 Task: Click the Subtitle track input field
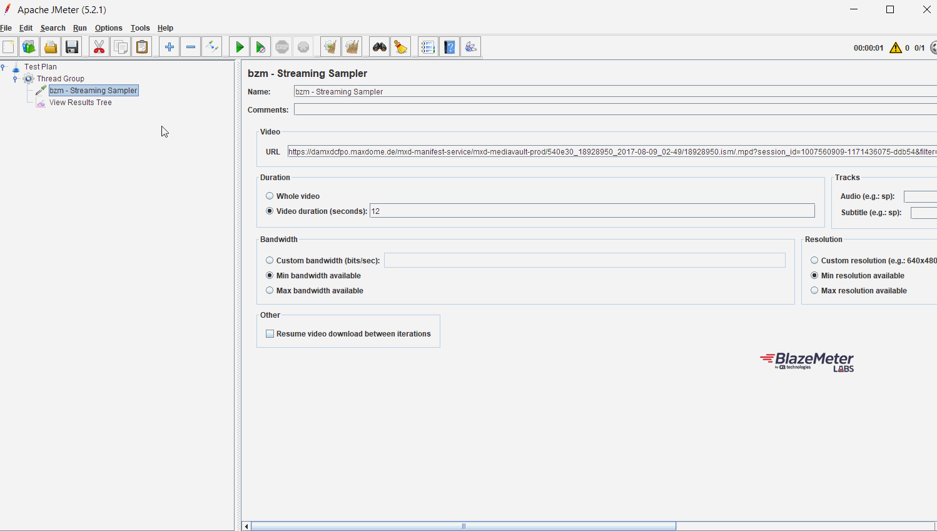coord(924,213)
